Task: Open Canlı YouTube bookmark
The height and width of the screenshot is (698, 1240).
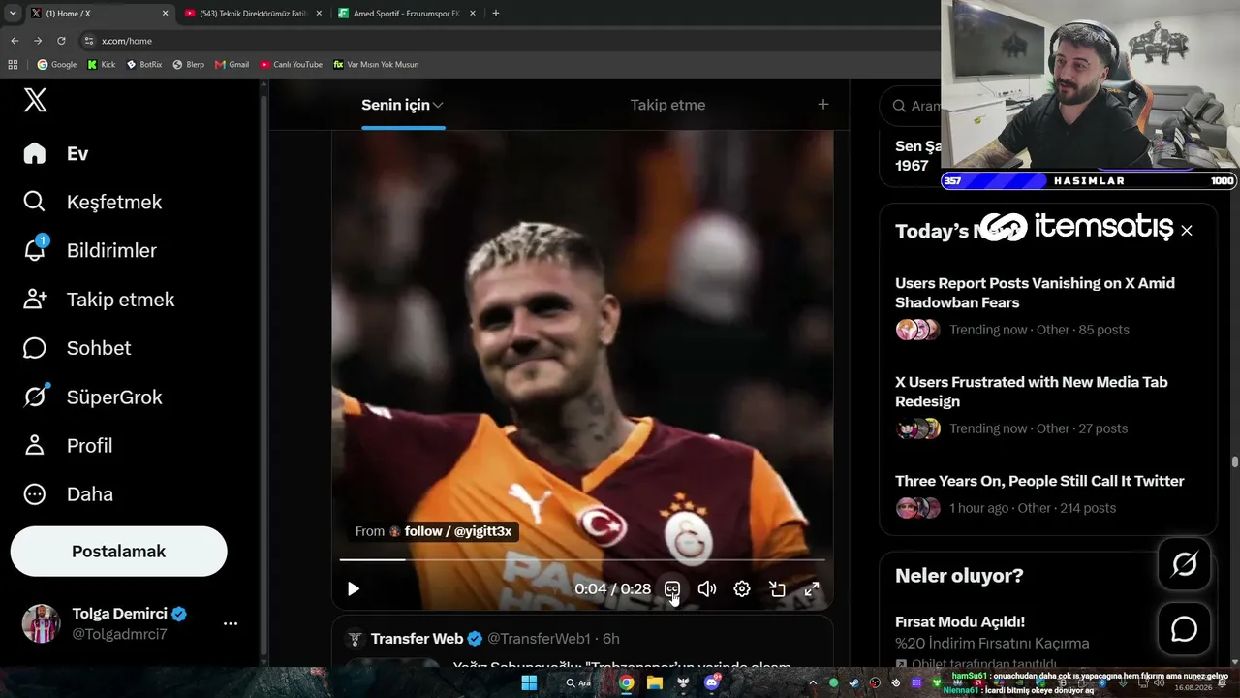Action: coord(292,64)
